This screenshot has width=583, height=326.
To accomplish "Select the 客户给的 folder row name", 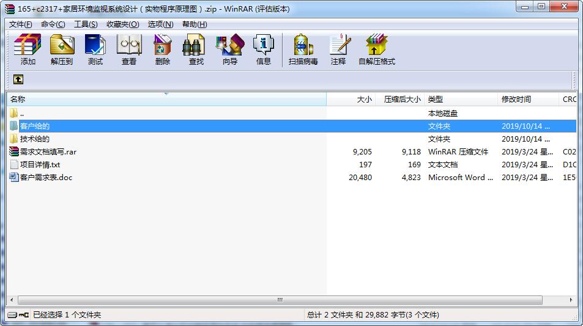I will (35, 126).
